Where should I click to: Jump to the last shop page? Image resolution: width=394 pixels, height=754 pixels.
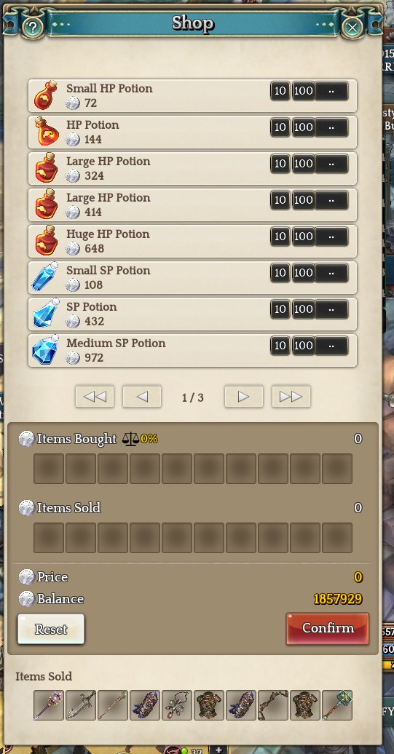(291, 397)
